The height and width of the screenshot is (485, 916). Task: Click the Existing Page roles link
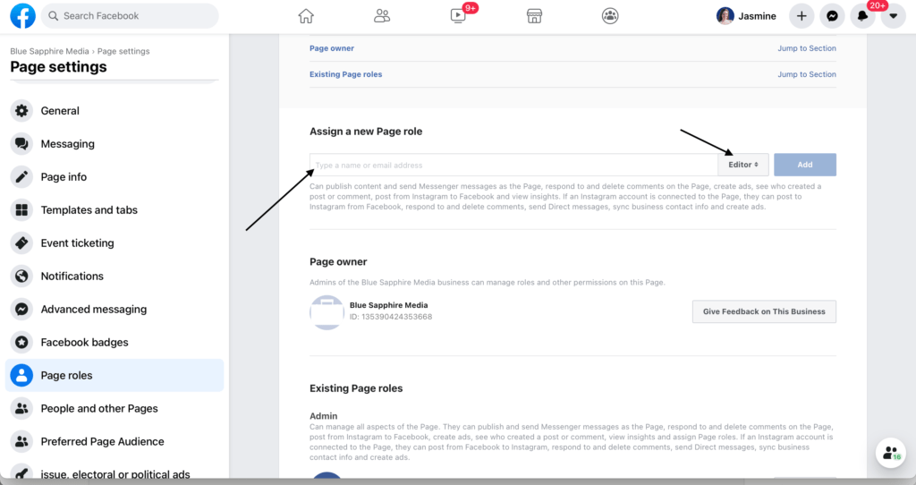346,74
